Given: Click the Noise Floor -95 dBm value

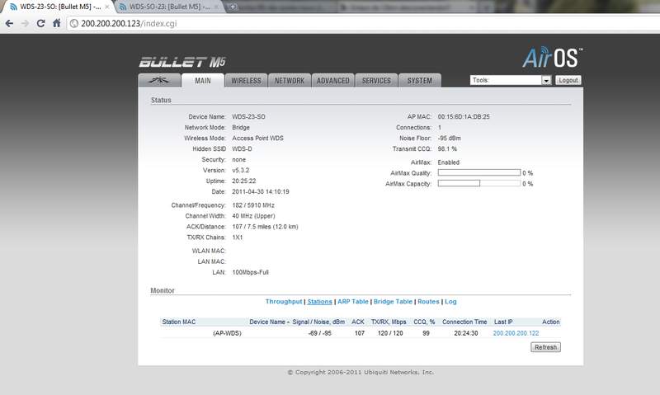Looking at the screenshot, I should [x=449, y=139].
